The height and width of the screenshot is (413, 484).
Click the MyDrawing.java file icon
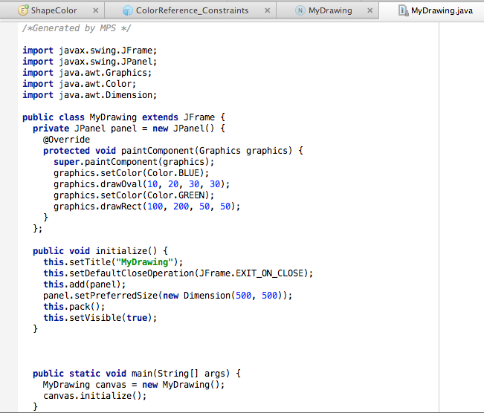(x=403, y=10)
